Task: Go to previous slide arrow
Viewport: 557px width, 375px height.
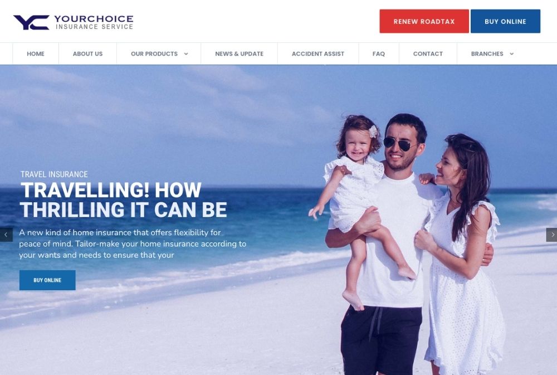Action: point(6,235)
